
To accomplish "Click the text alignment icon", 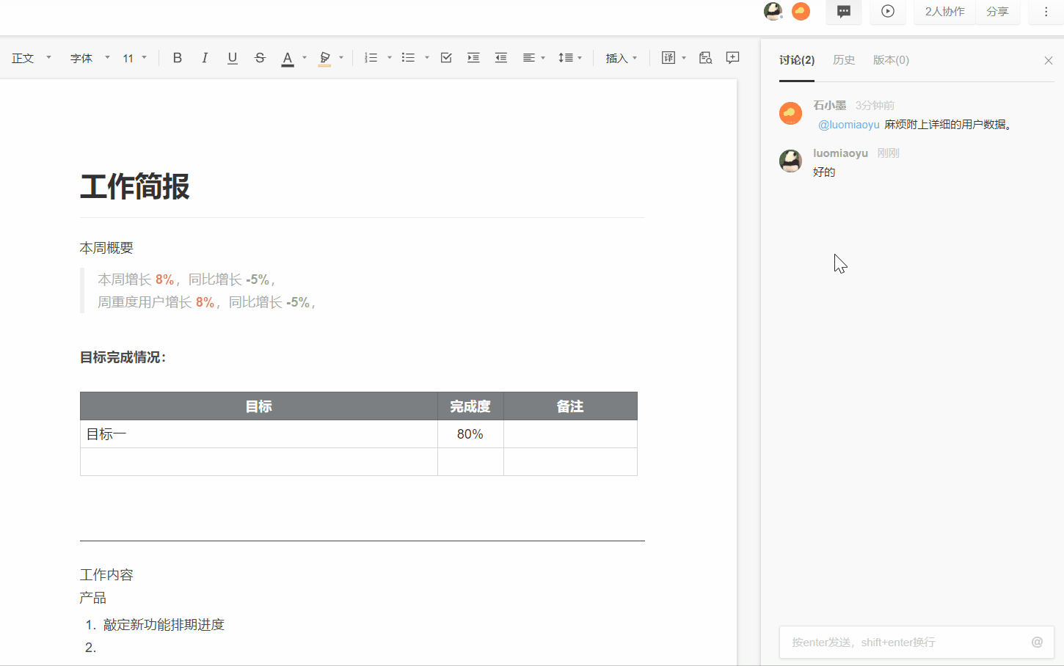I will tap(528, 58).
